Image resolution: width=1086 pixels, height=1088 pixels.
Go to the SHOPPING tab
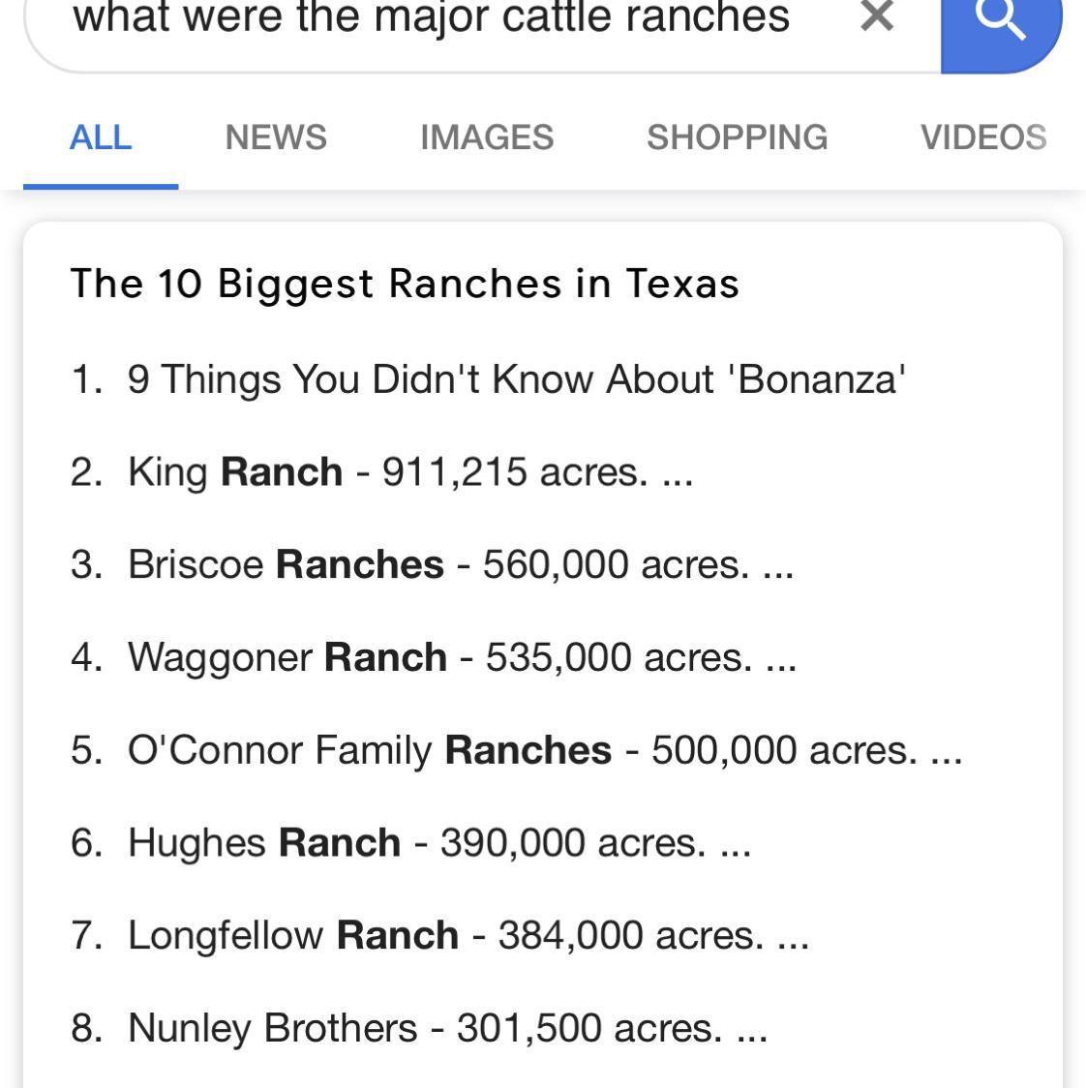pyautogui.click(x=737, y=137)
